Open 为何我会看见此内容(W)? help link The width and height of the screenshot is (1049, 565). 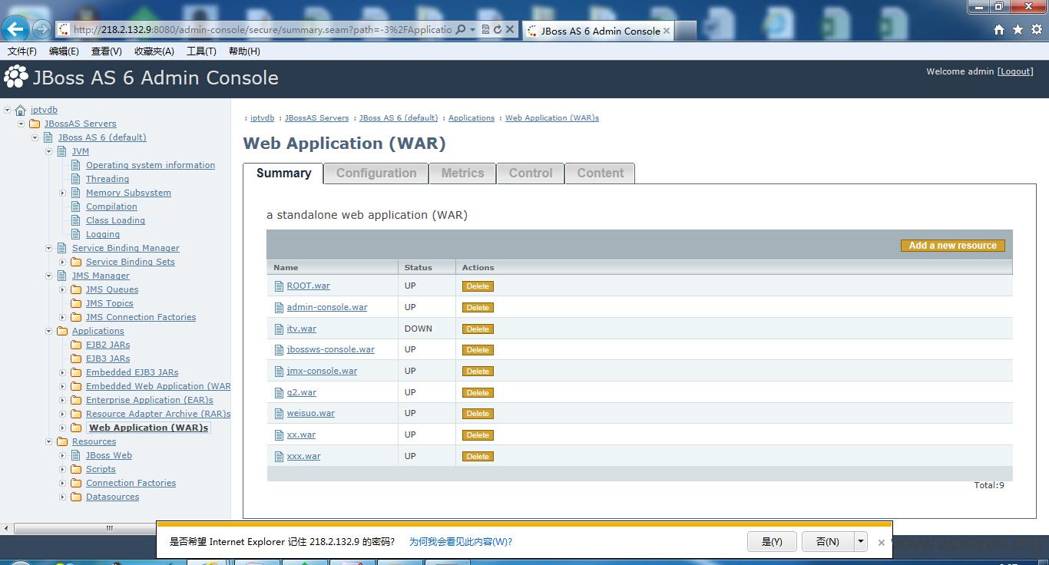[x=460, y=542]
